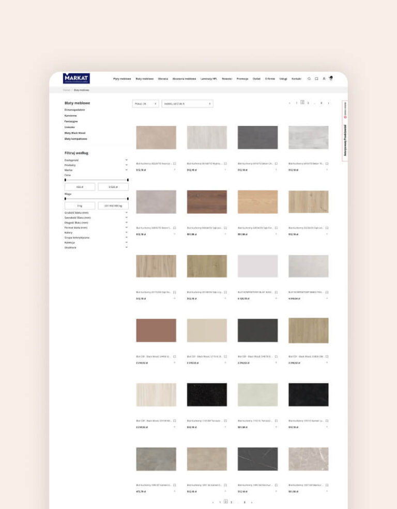
Task: Click the Cena slider minimum handle
Action: pyautogui.click(x=65, y=180)
